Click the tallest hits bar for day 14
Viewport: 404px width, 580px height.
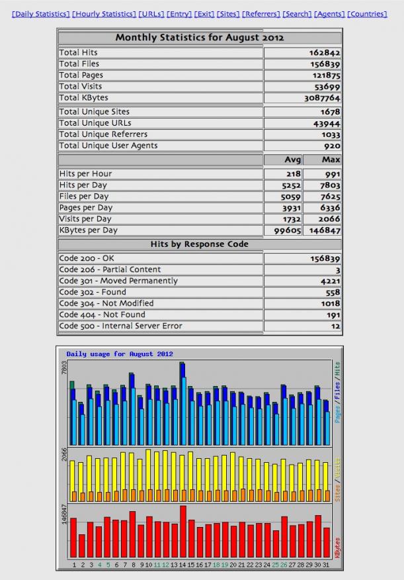[182, 404]
